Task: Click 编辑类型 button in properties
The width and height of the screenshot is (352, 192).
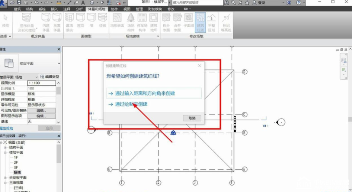Action: point(50,77)
